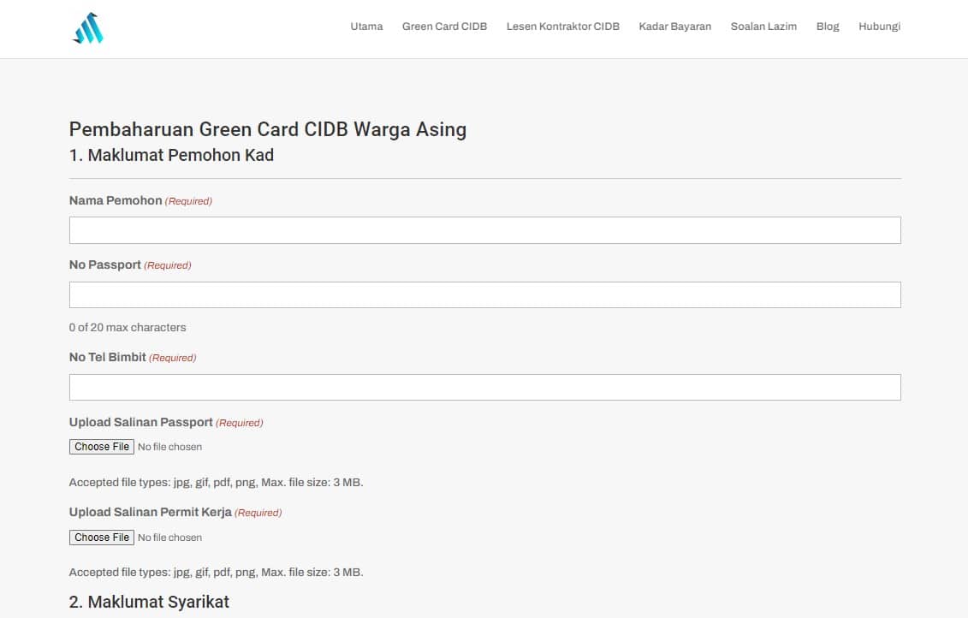Open the Kadar Bayaran page
The width and height of the screenshot is (968, 618).
click(674, 27)
